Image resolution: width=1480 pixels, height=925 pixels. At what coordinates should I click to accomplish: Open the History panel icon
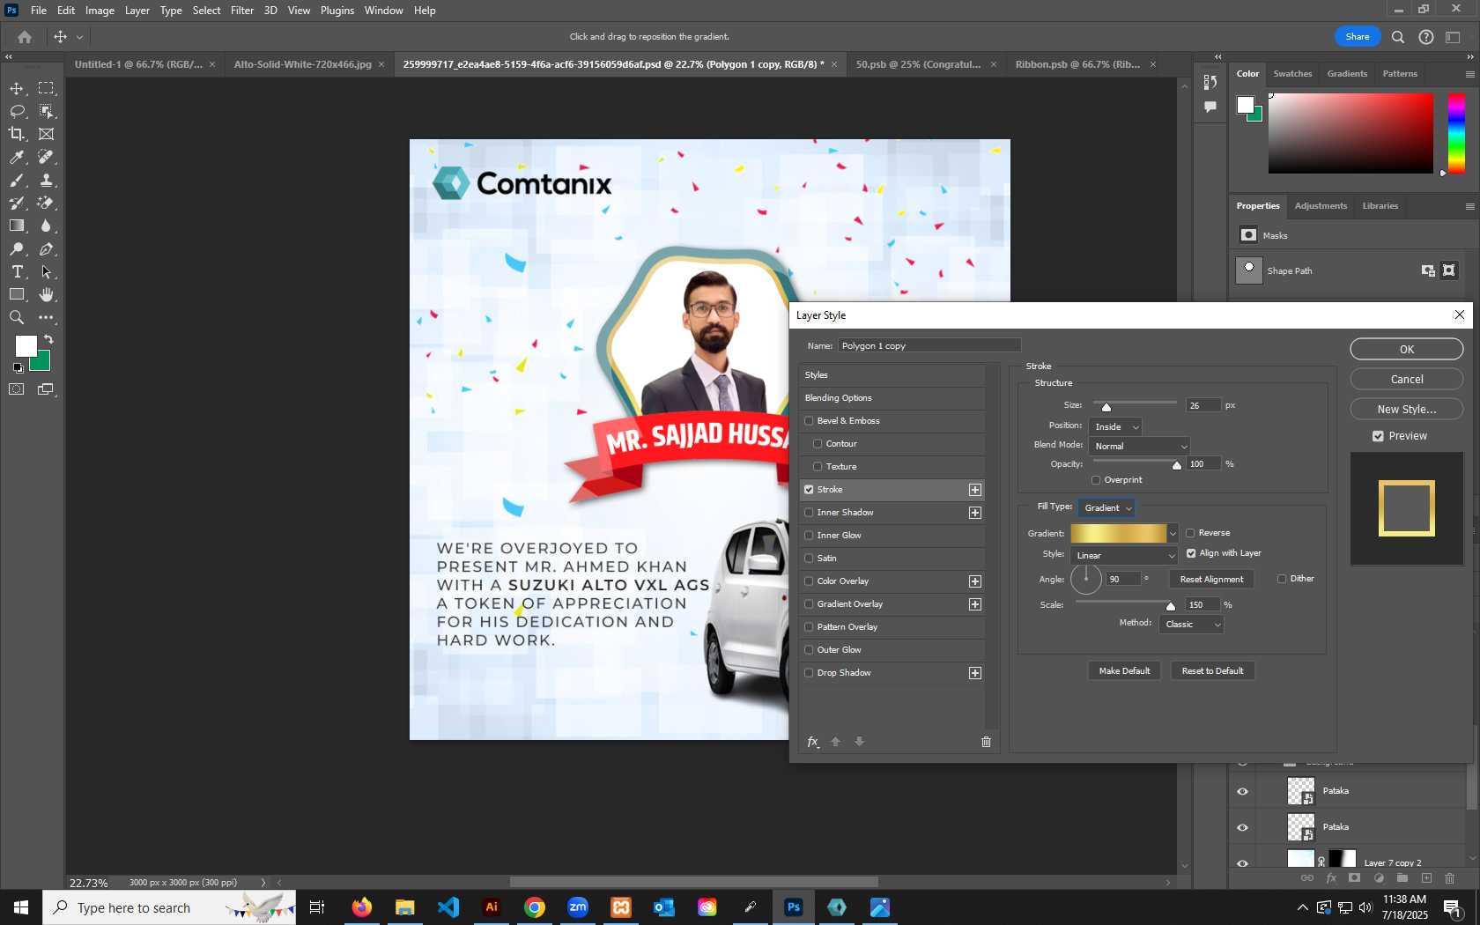click(1210, 82)
